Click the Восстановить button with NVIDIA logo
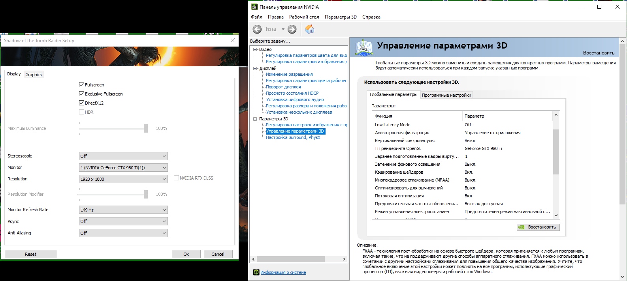The image size is (627, 281). (x=538, y=227)
